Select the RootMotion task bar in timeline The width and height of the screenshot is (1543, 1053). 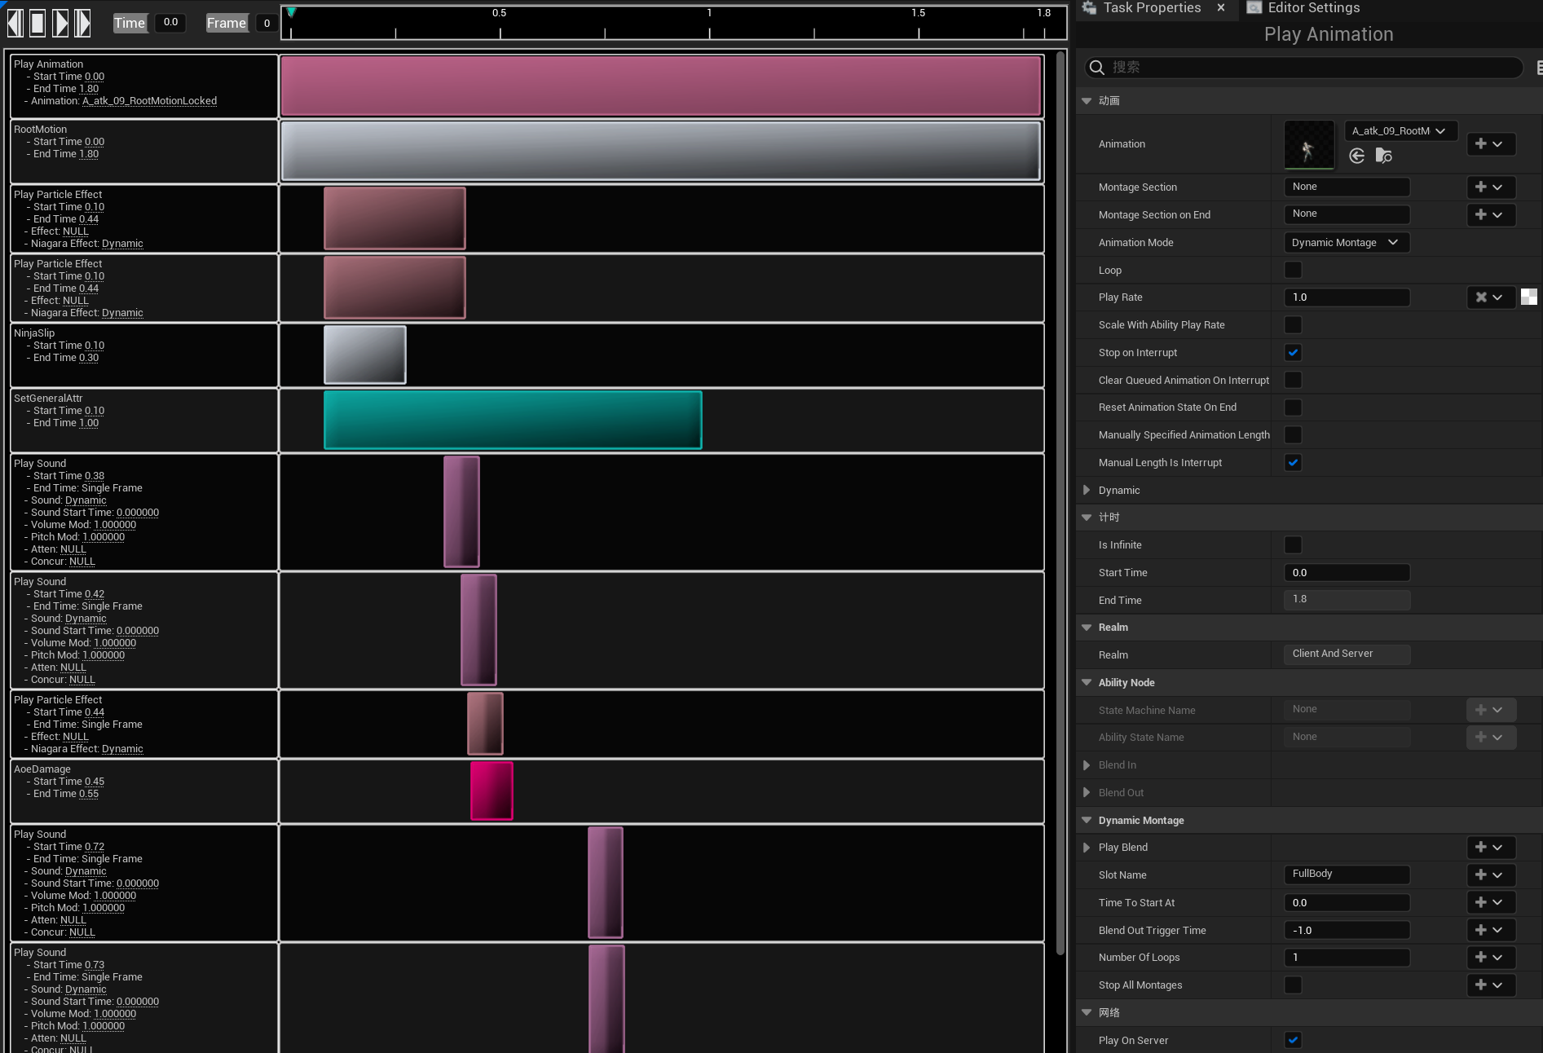coord(661,151)
